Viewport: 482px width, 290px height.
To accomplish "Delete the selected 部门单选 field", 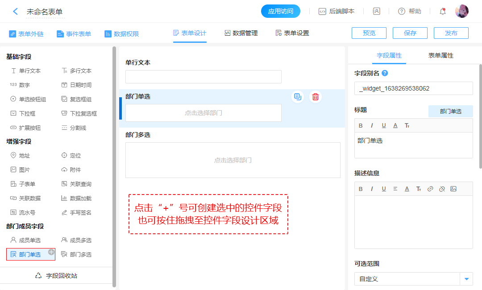I will [x=316, y=97].
